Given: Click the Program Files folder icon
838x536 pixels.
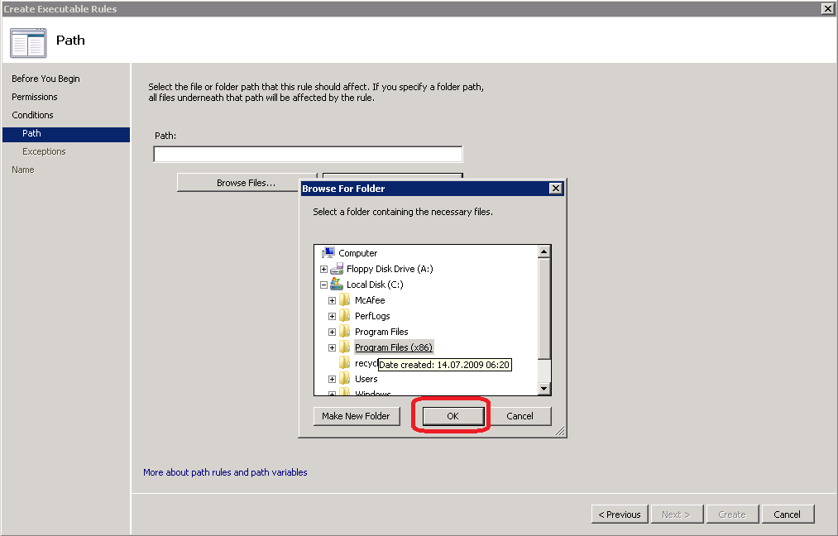Looking at the screenshot, I should [x=345, y=332].
